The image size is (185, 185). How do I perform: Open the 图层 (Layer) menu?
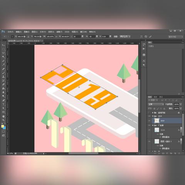click(x=34, y=32)
